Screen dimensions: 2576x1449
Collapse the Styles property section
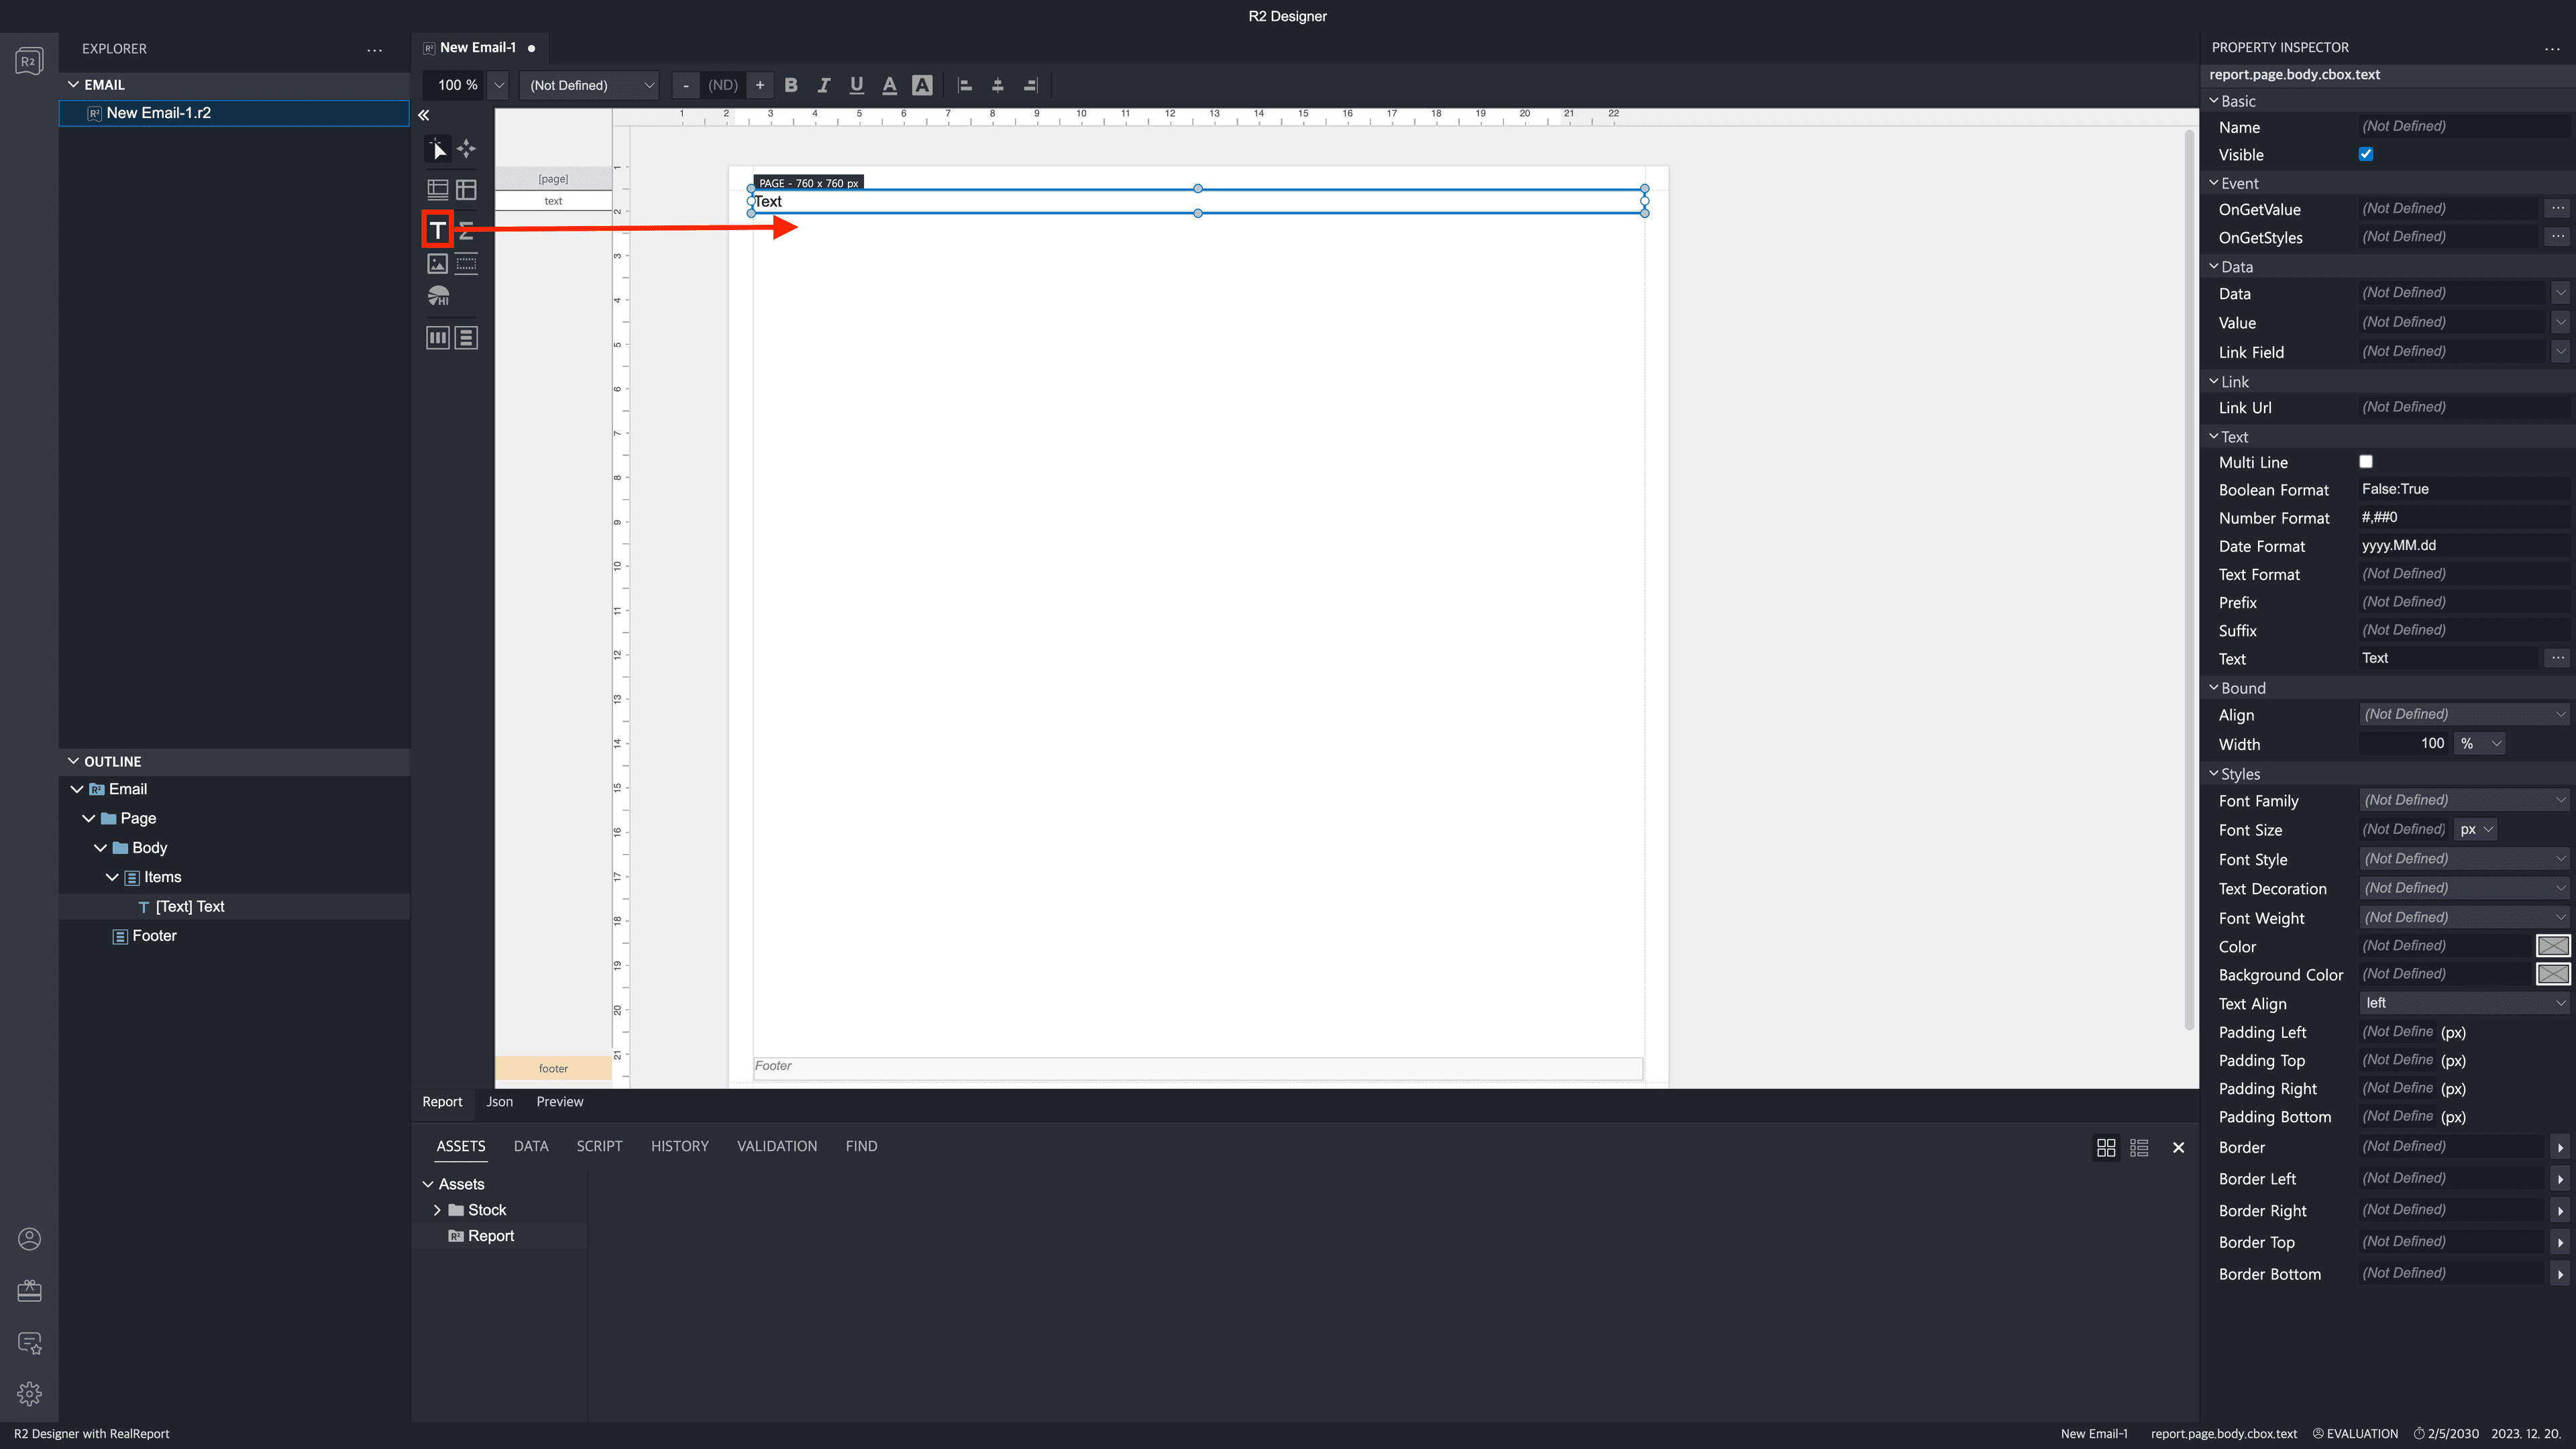2214,774
